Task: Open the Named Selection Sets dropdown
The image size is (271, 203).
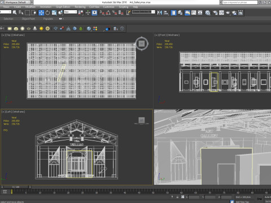Action: point(143,12)
